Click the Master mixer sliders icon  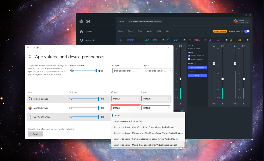coord(121,40)
